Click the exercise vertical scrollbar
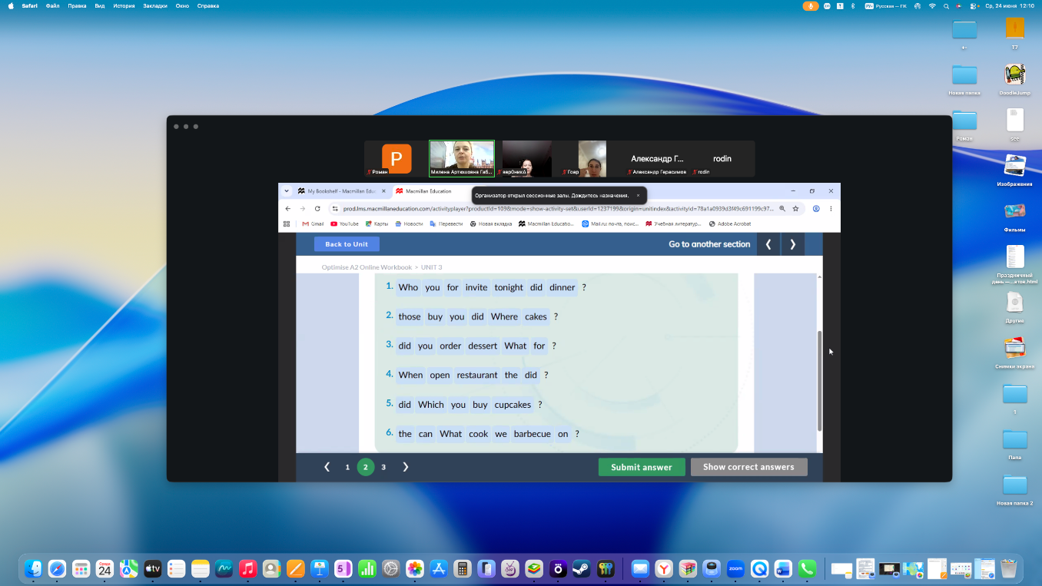1042x586 pixels. [x=819, y=380]
